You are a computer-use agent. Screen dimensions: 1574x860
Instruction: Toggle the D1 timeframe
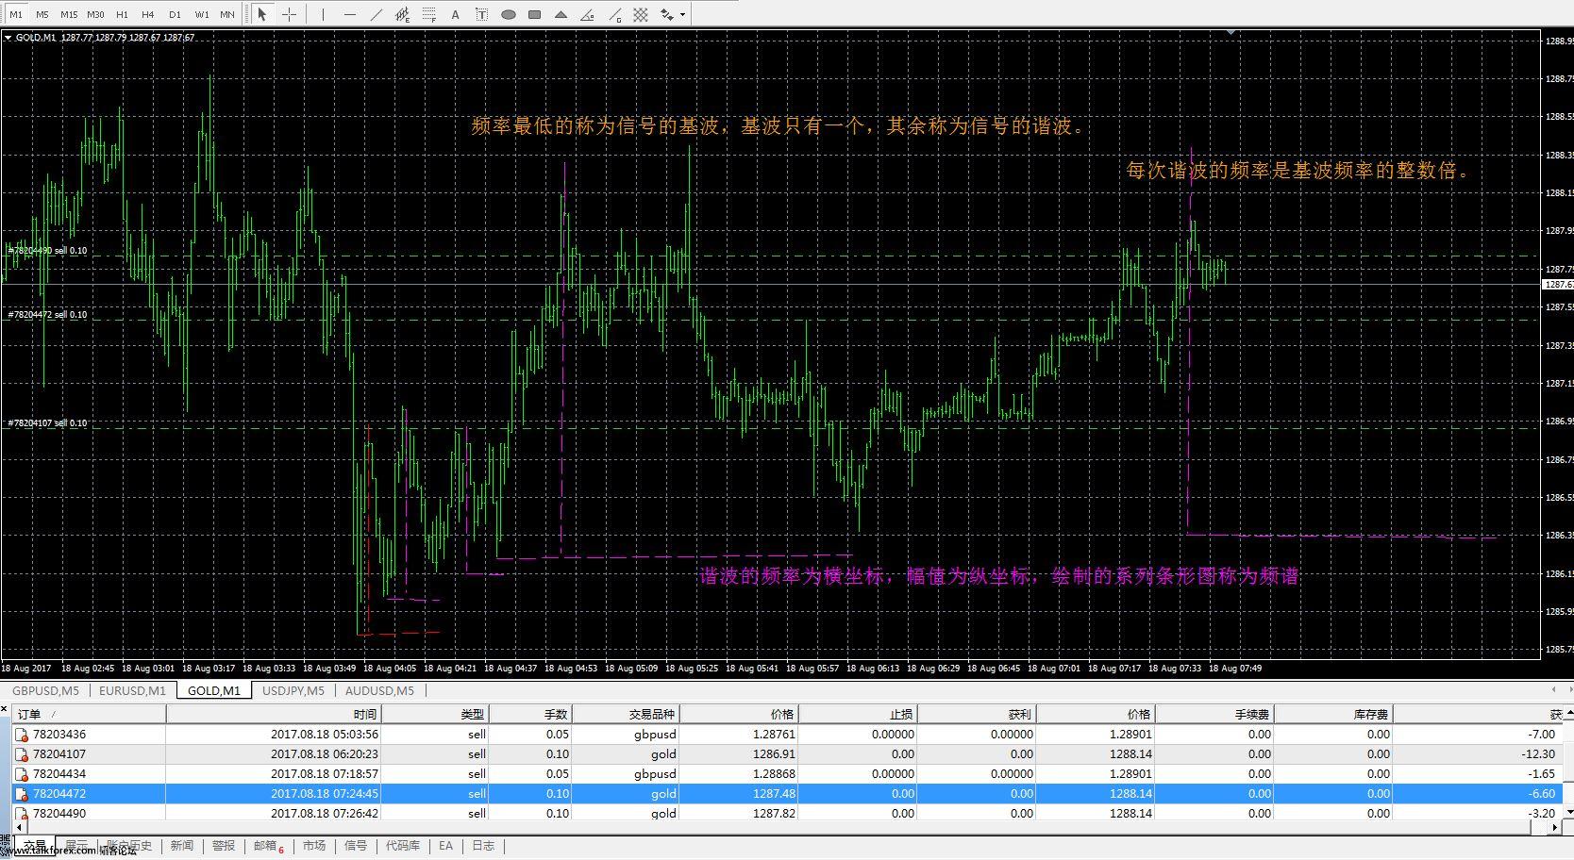(x=175, y=14)
